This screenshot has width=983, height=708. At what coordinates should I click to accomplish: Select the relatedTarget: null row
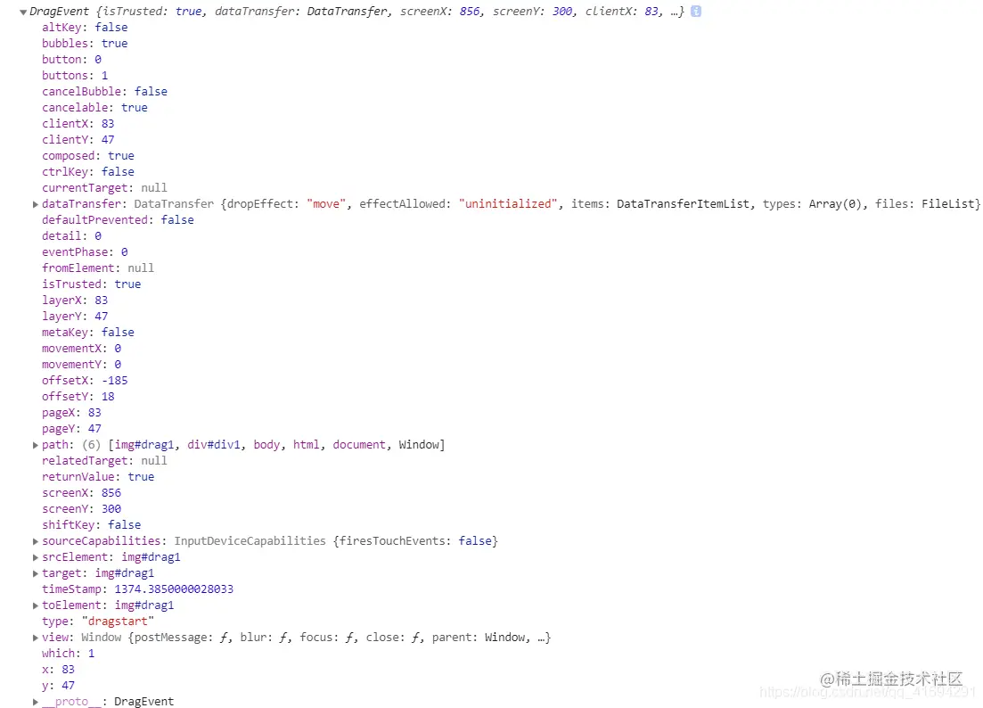pyautogui.click(x=104, y=461)
